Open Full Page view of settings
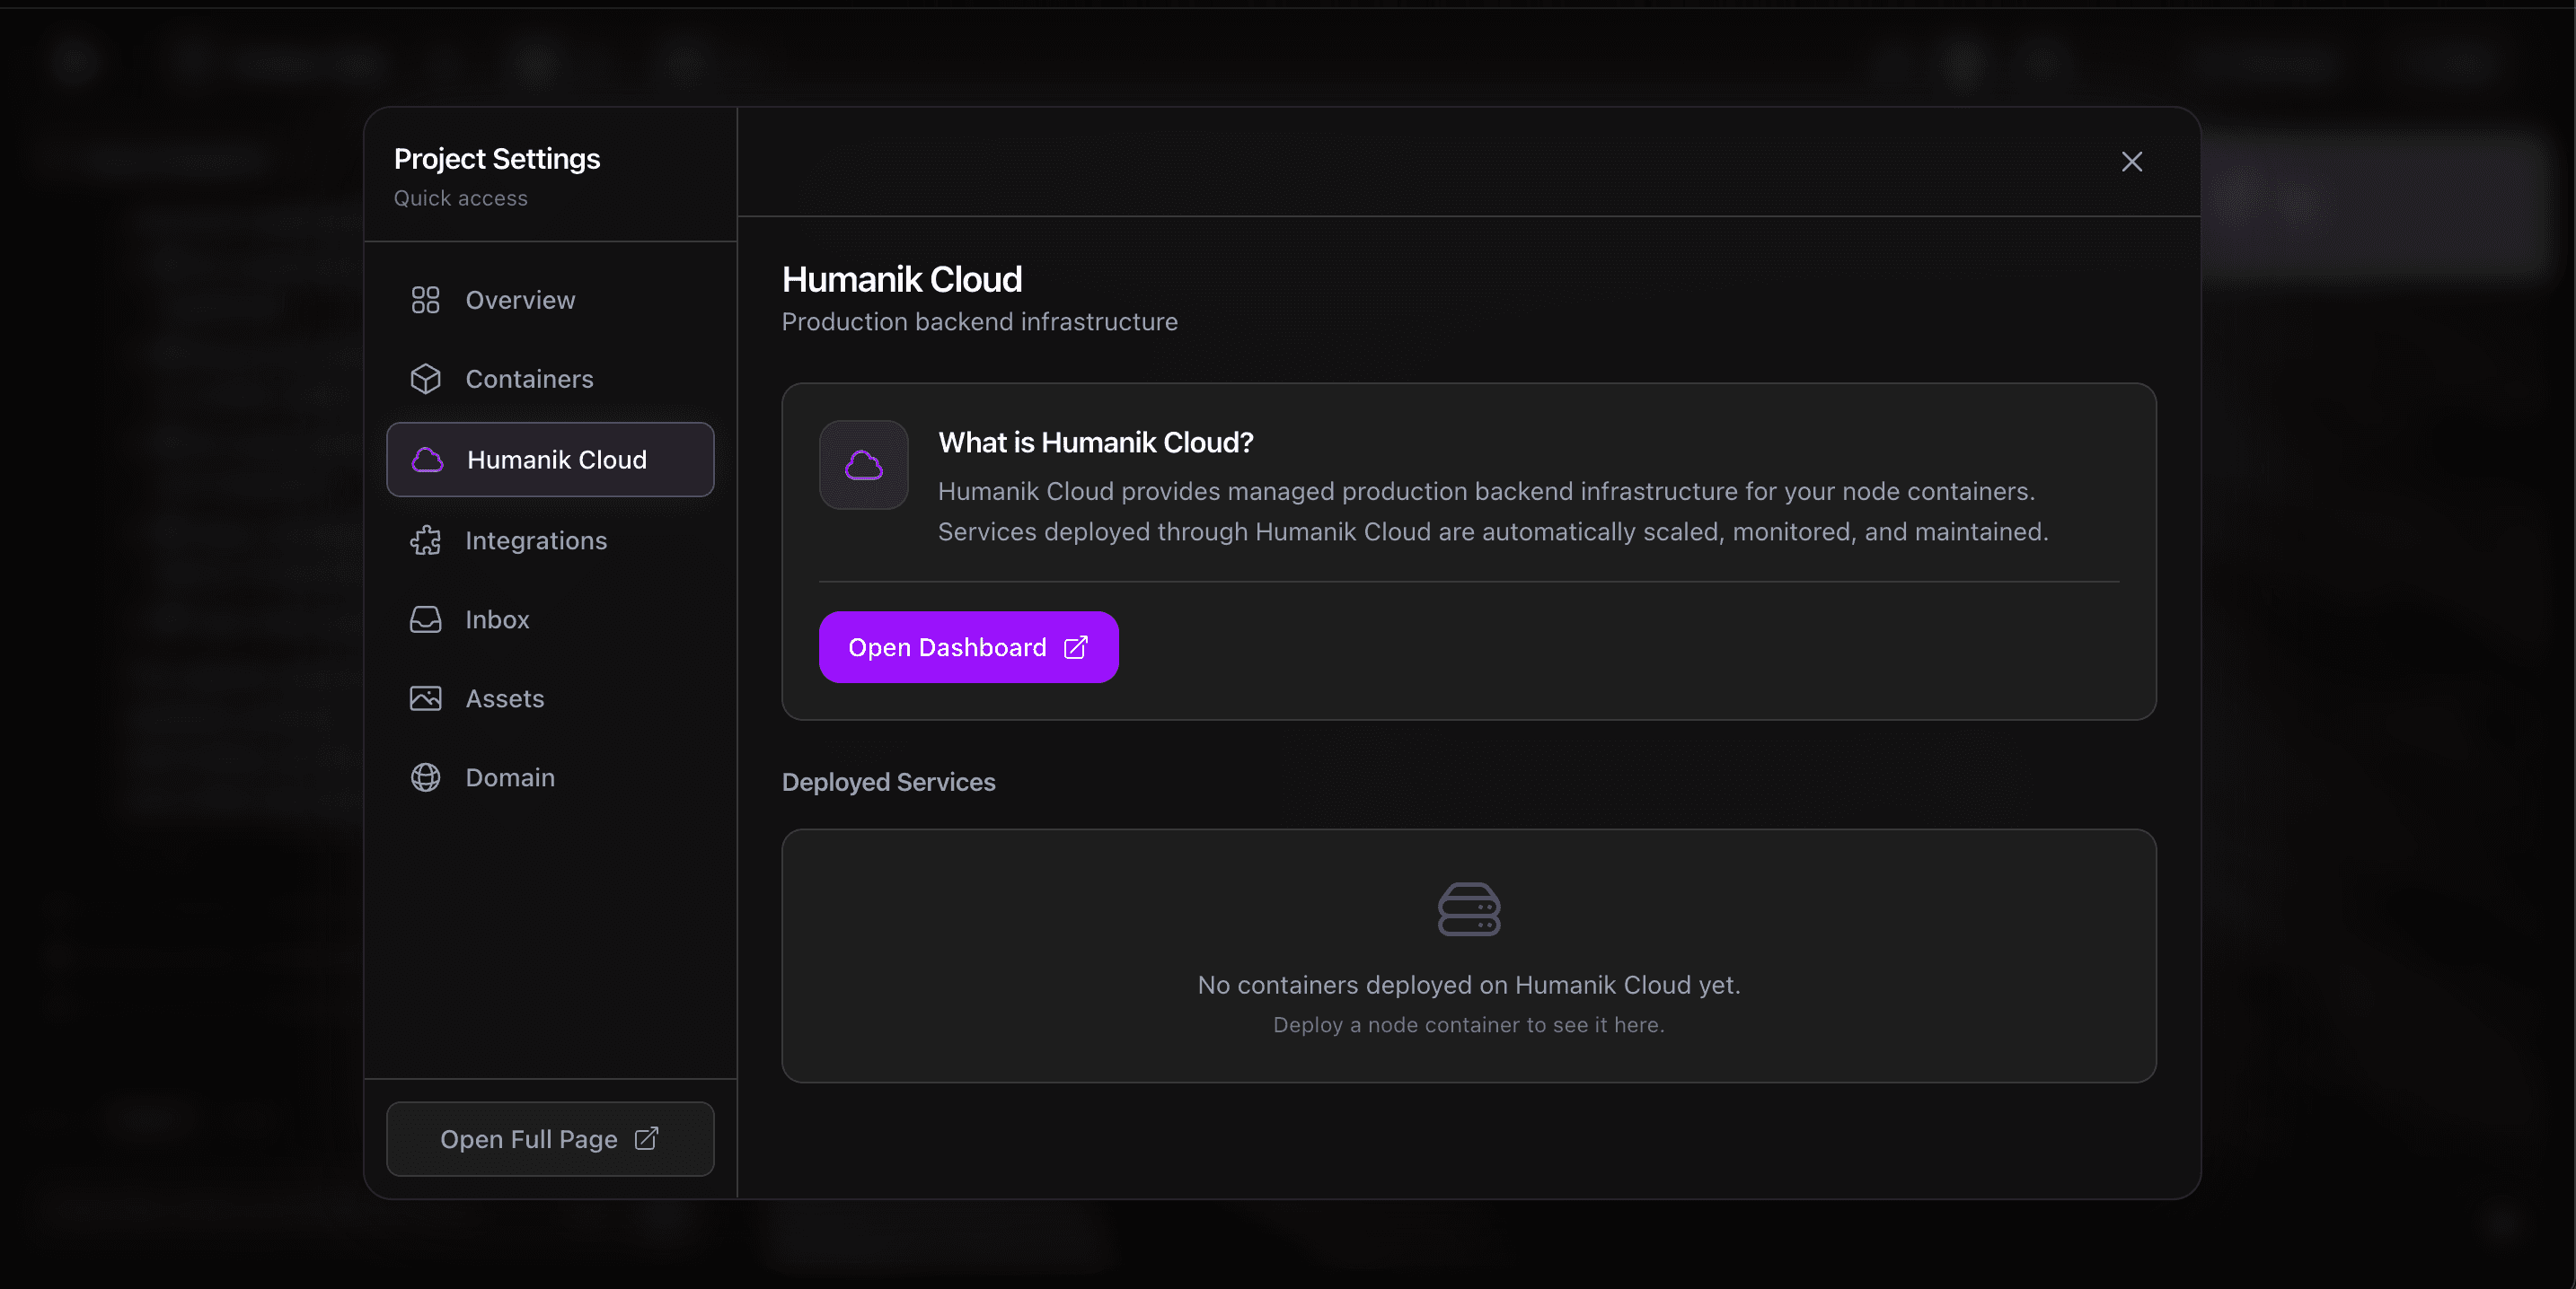The height and width of the screenshot is (1289, 2576). pyautogui.click(x=549, y=1138)
